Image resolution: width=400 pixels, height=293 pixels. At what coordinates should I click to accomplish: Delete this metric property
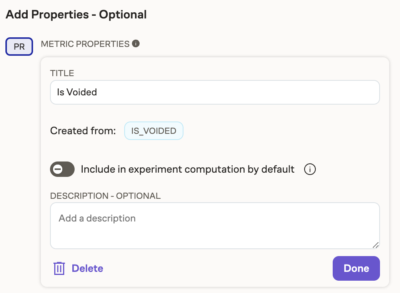tap(87, 268)
